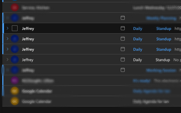Click the calendar icon on the Weekly Planning email
Image resolution: width=181 pixels, height=113 pixels.
(x=123, y=18)
